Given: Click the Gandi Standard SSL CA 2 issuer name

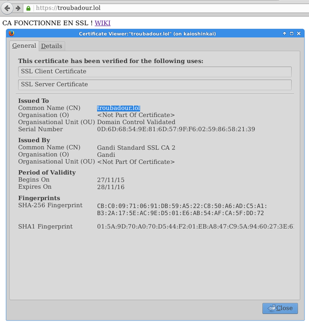Looking at the screenshot, I should pyautogui.click(x=136, y=148).
